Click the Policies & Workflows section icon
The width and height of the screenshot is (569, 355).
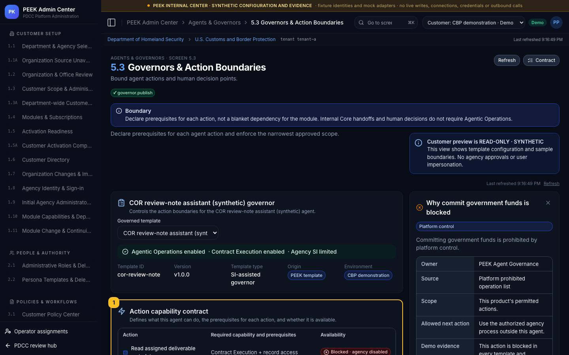tap(12, 302)
